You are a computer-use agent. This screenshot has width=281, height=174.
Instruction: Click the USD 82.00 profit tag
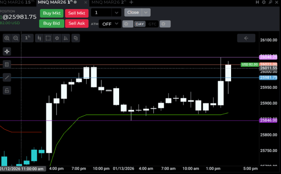pyautogui.click(x=250, y=65)
